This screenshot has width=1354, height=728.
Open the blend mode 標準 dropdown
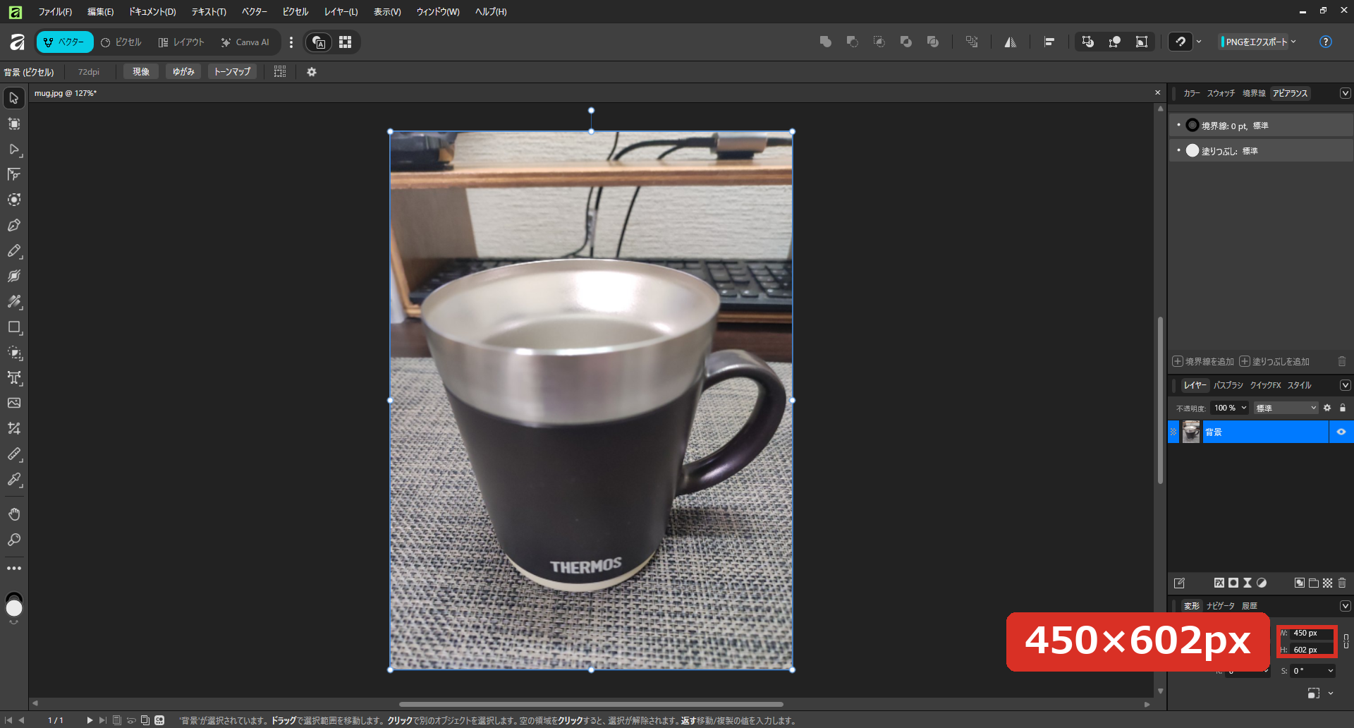(1286, 408)
